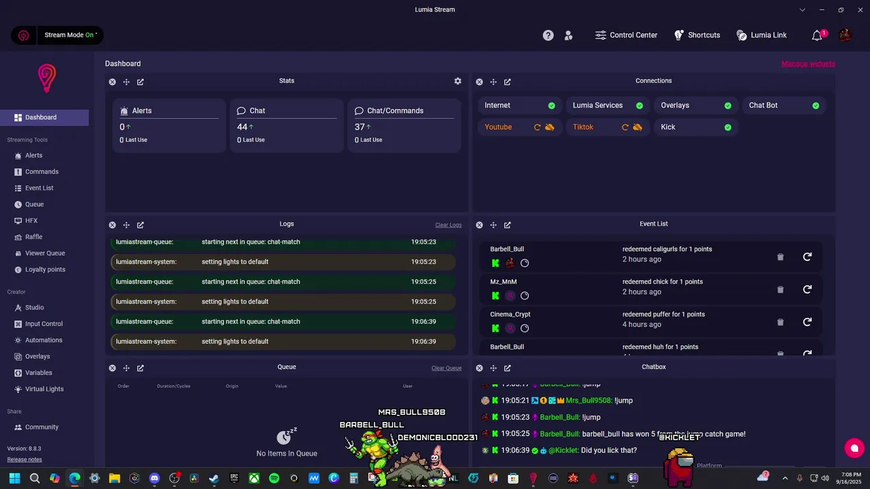Click the Manage widgets link
This screenshot has height=489, width=870.
(x=808, y=64)
